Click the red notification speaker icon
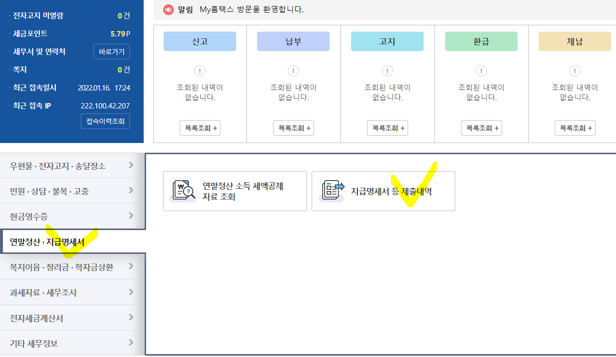The width and height of the screenshot is (616, 357). [x=168, y=9]
